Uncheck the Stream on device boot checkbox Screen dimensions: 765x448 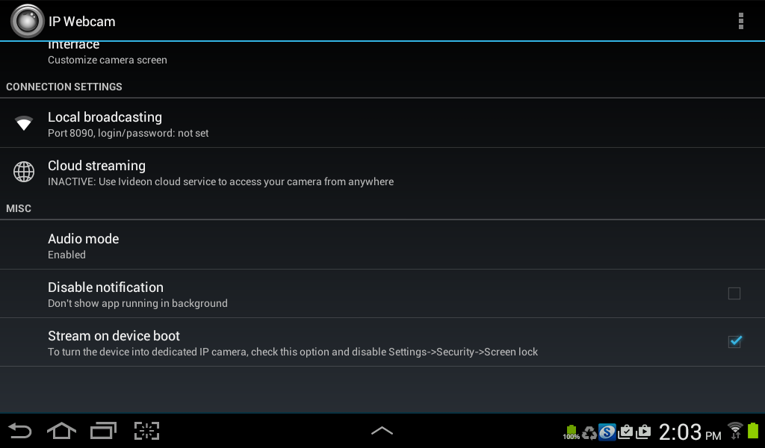click(x=735, y=341)
